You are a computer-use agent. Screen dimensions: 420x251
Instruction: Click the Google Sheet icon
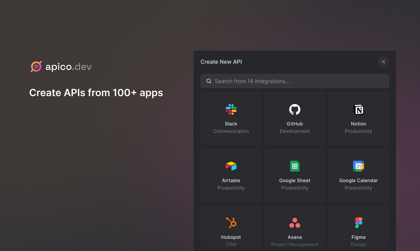pyautogui.click(x=295, y=166)
